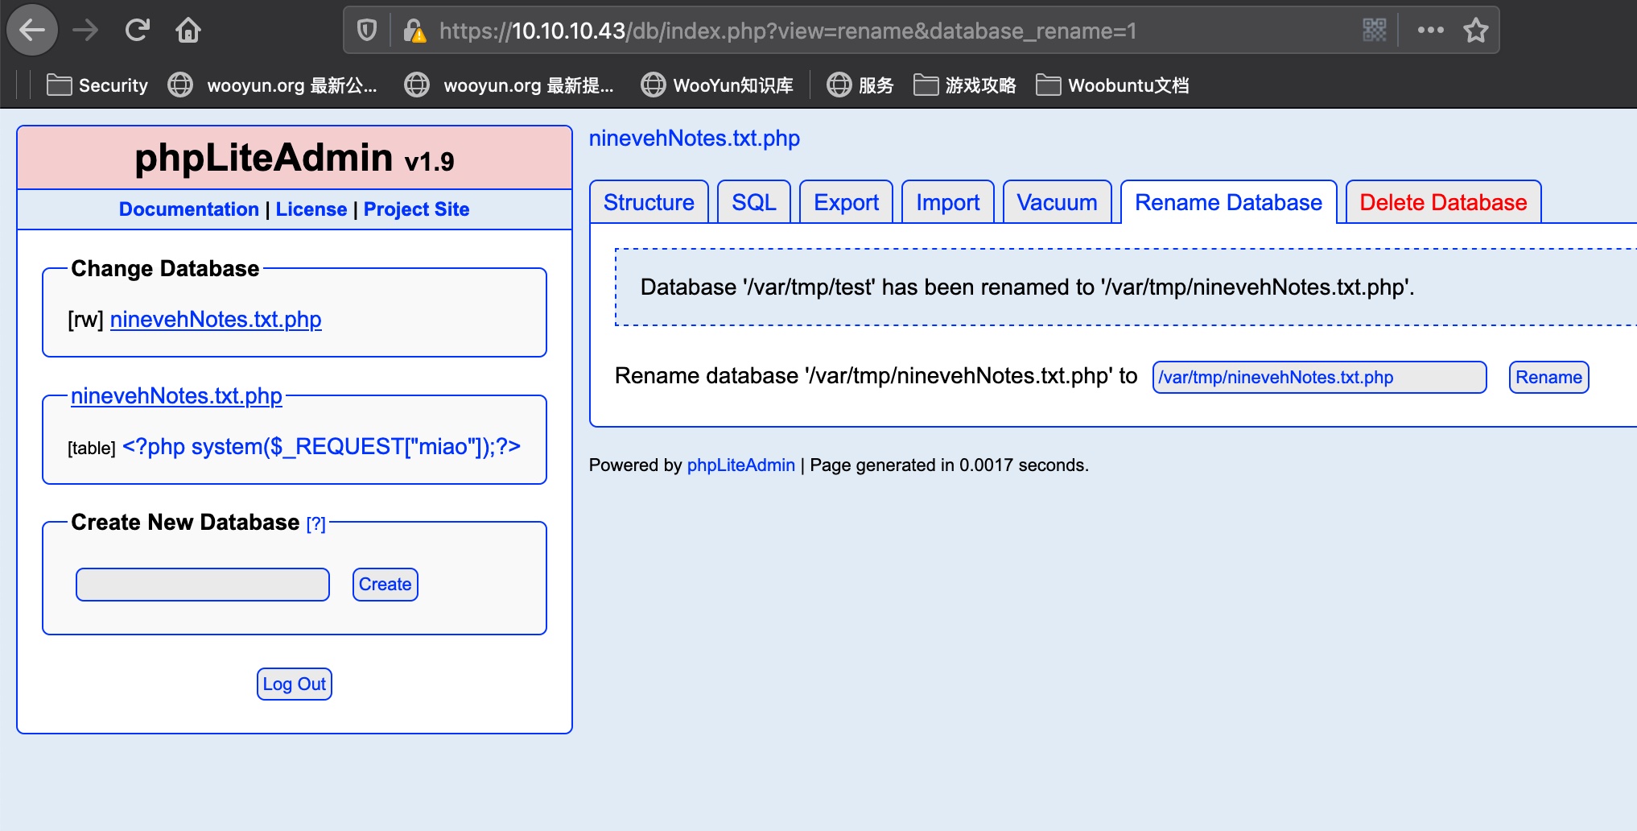Click the browser back arrow button
The width and height of the screenshot is (1637, 831).
32,31
